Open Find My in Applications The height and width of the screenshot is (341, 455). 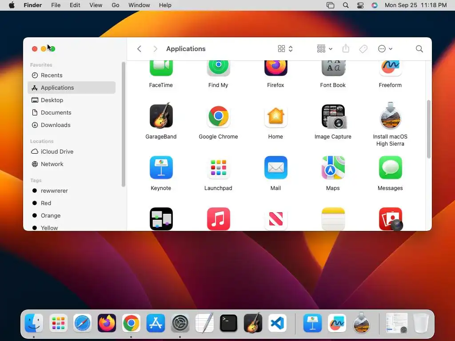[218, 68]
